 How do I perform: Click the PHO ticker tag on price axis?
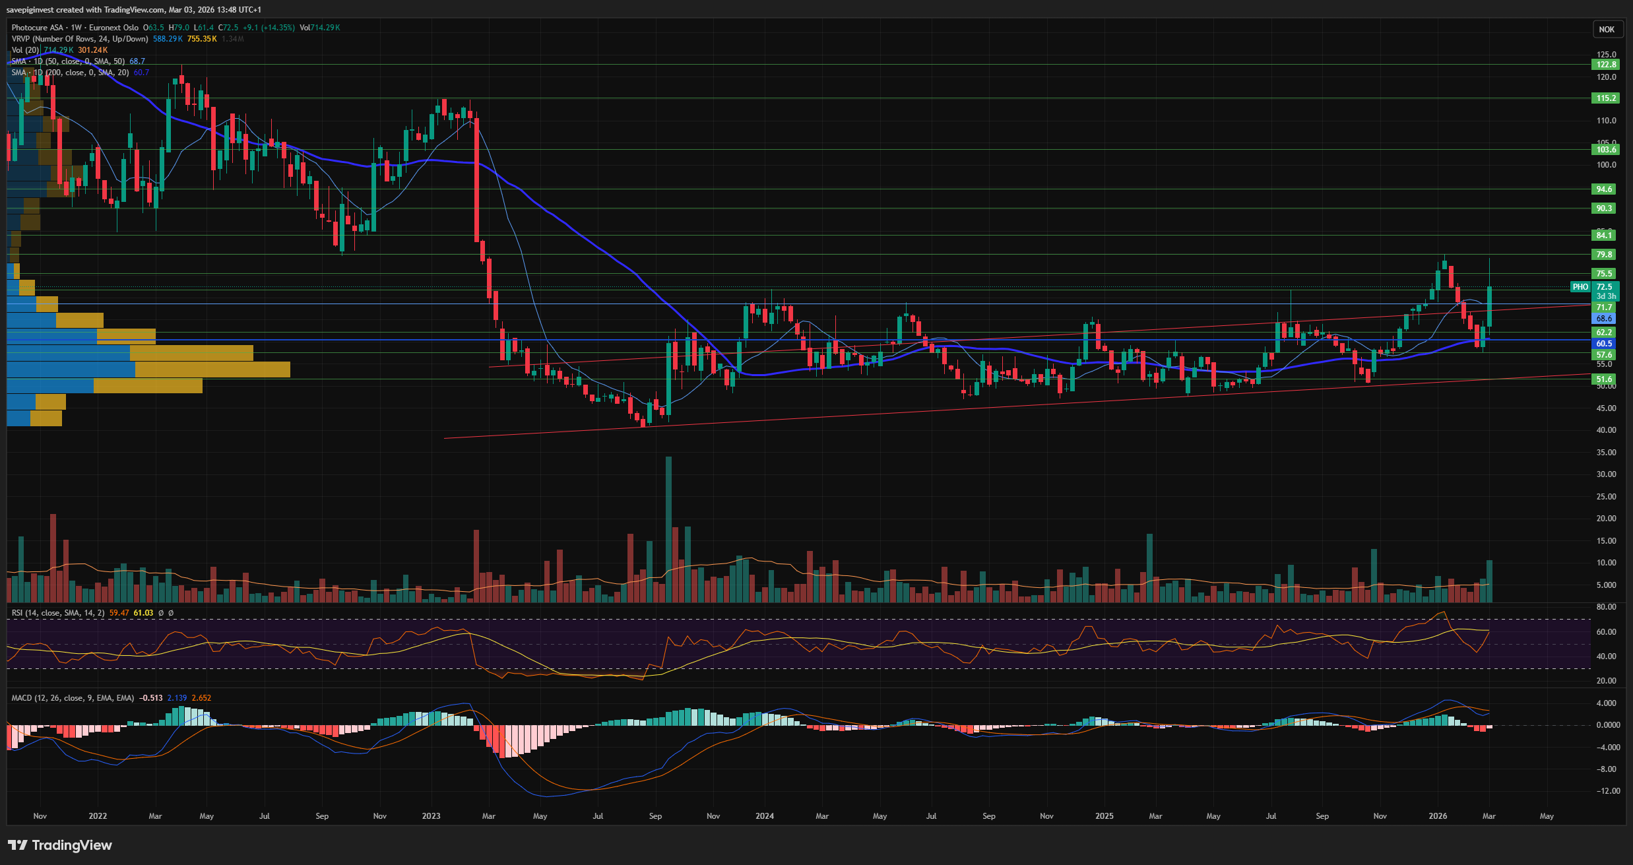[x=1580, y=287]
